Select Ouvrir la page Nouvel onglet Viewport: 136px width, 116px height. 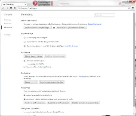(24, 38)
